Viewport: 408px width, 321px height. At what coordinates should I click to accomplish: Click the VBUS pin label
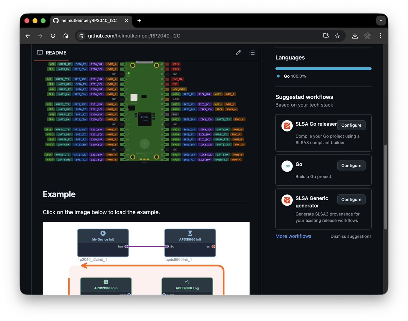click(176, 64)
